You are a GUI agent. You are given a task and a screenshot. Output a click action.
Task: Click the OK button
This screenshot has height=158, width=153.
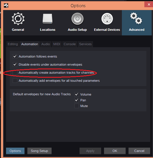pos(115,151)
